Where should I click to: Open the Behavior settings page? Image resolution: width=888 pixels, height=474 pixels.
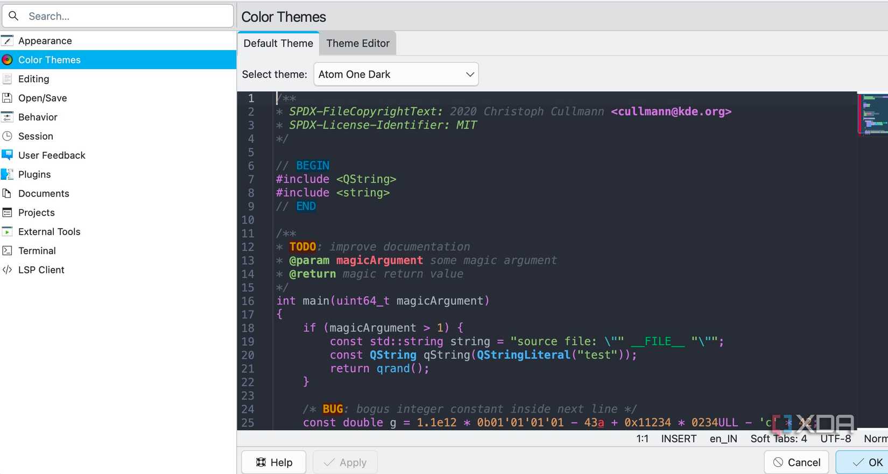[x=118, y=117]
